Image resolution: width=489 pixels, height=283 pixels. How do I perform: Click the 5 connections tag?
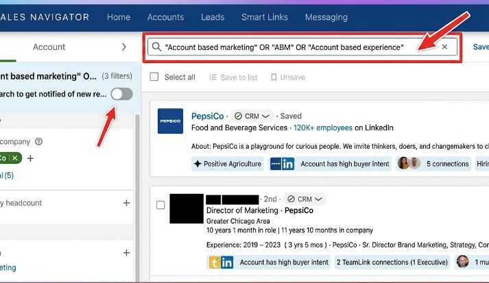coord(433,164)
